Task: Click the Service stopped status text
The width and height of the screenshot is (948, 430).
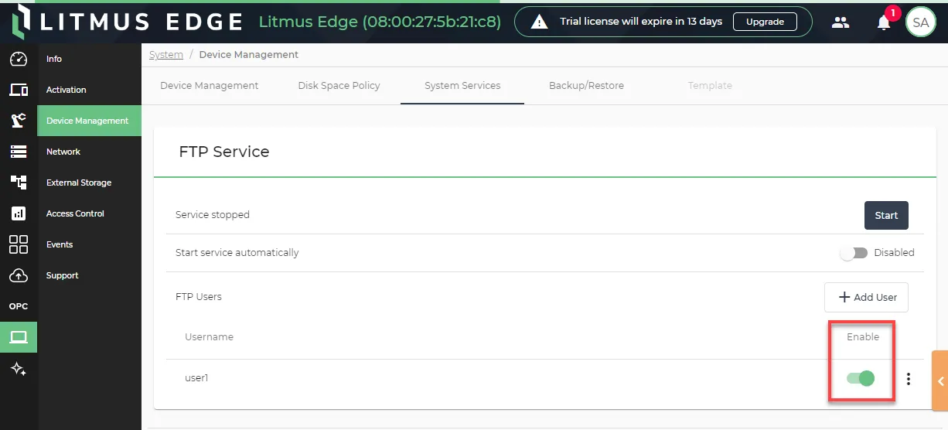Action: tap(213, 215)
